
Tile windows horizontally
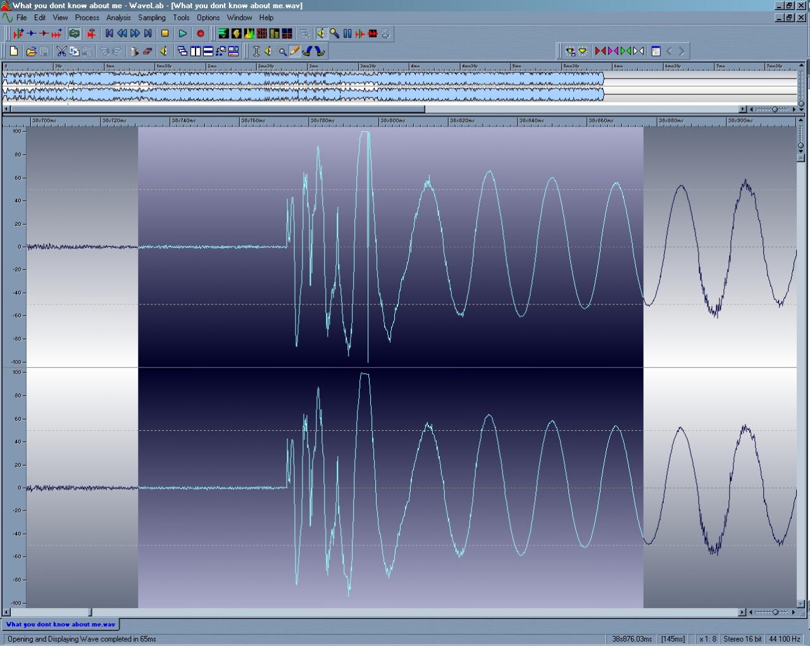point(208,51)
